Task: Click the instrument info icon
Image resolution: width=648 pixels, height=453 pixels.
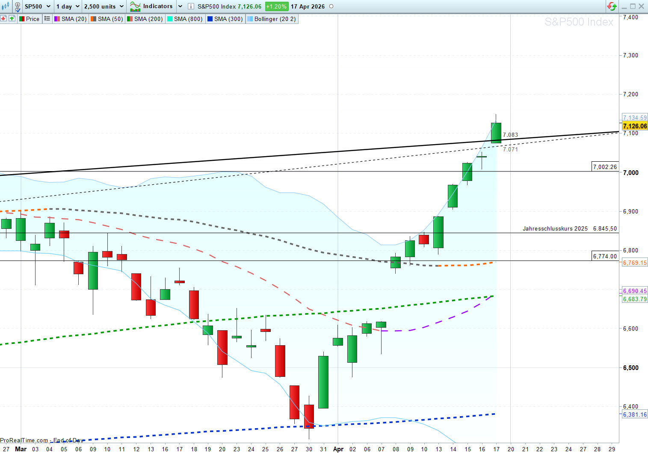Action: point(191,6)
